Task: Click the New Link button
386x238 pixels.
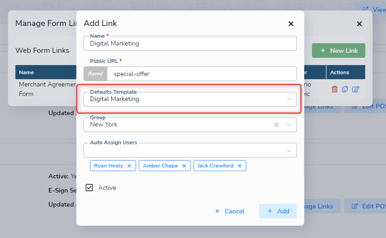Action: (x=339, y=51)
